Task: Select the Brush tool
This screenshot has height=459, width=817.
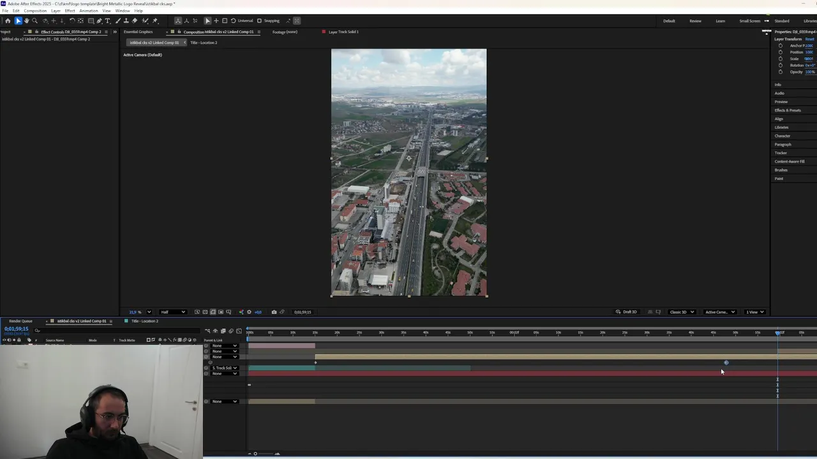Action: [x=118, y=21]
